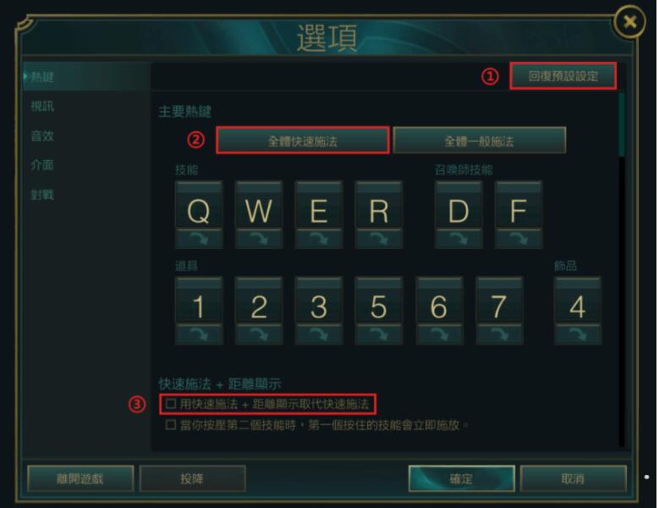The image size is (659, 508).
Task: Toggle quick cast arrow under trinket key 4
Action: click(578, 334)
